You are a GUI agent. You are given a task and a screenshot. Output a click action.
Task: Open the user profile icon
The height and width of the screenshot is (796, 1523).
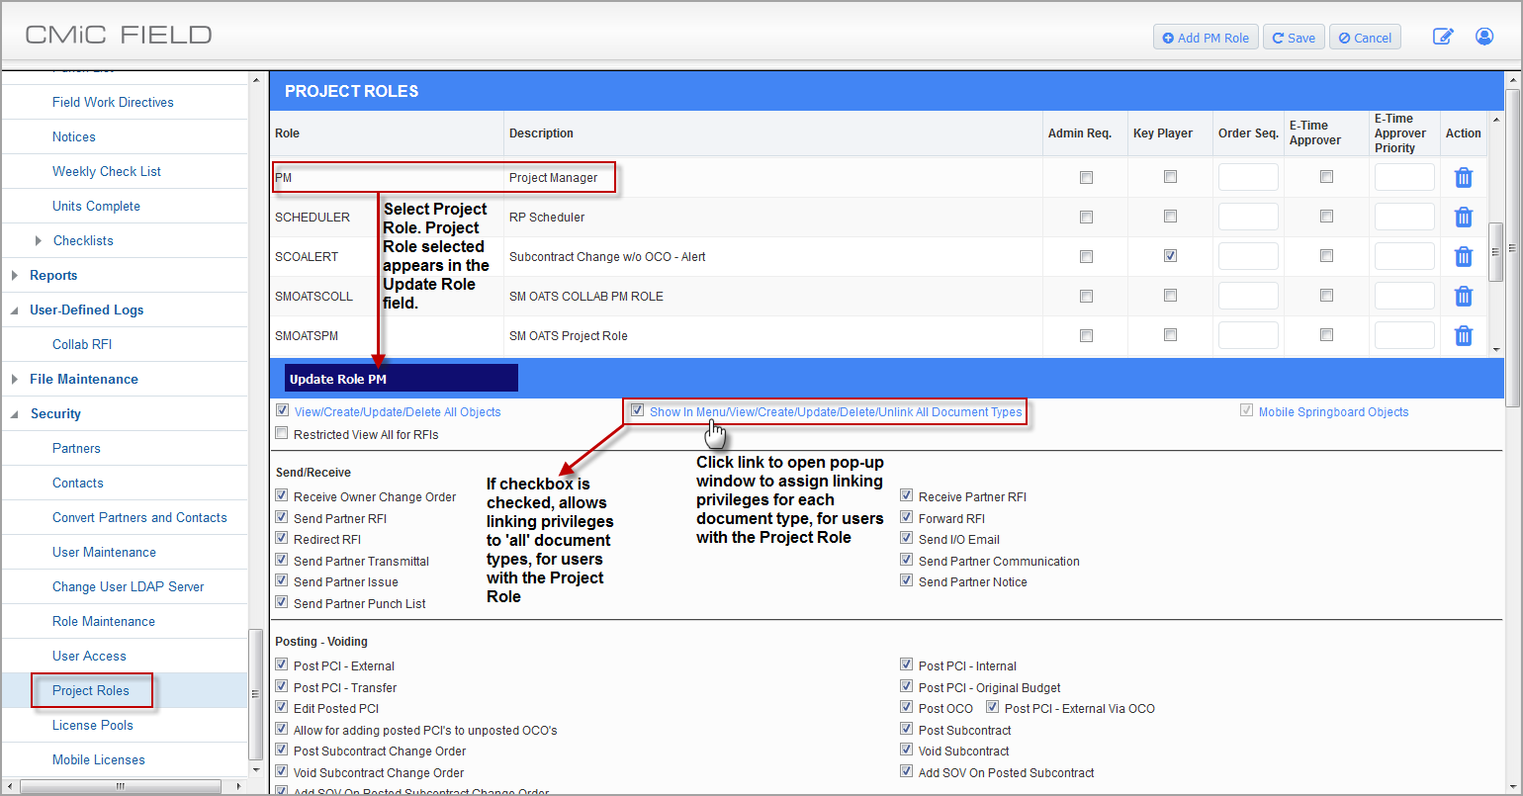(x=1484, y=38)
